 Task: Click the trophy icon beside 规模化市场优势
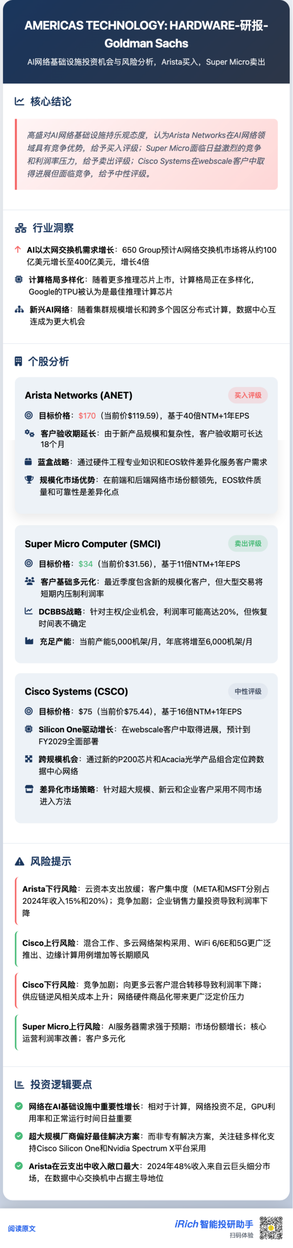[x=29, y=480]
